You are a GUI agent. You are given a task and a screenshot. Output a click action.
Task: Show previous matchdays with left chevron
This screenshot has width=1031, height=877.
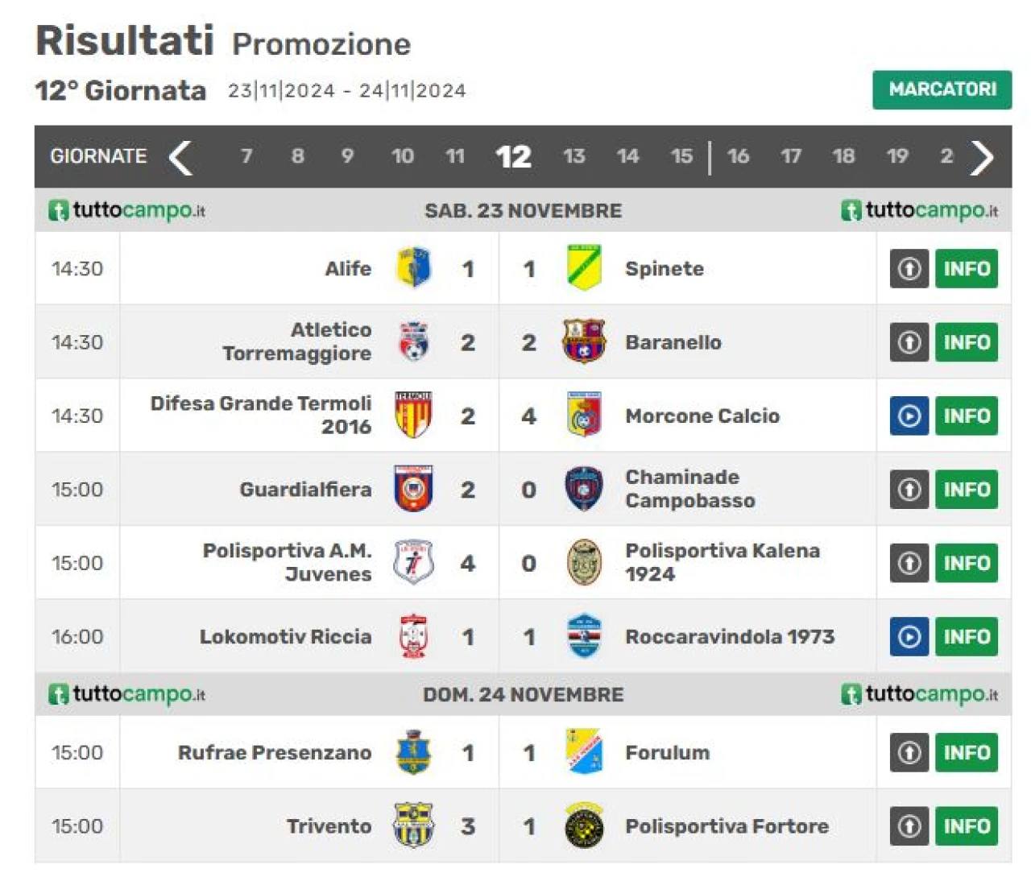click(x=180, y=157)
